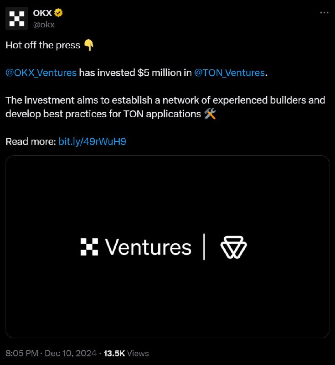The width and height of the screenshot is (335, 365).
Task: Click the Ventures wordmark in the image
Action: (148, 247)
